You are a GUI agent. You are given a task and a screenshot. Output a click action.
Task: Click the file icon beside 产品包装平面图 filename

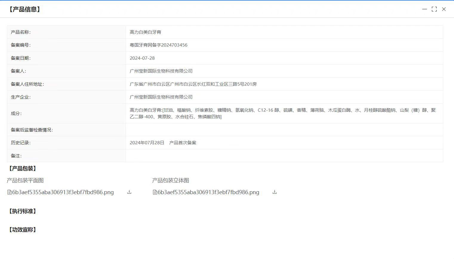[x=9, y=192]
